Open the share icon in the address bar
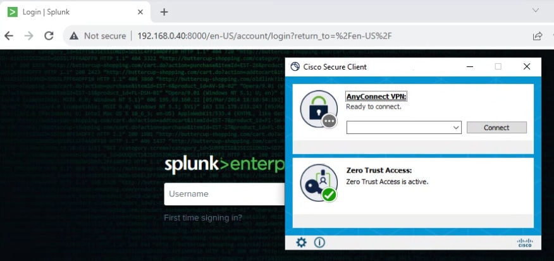 (x=538, y=36)
